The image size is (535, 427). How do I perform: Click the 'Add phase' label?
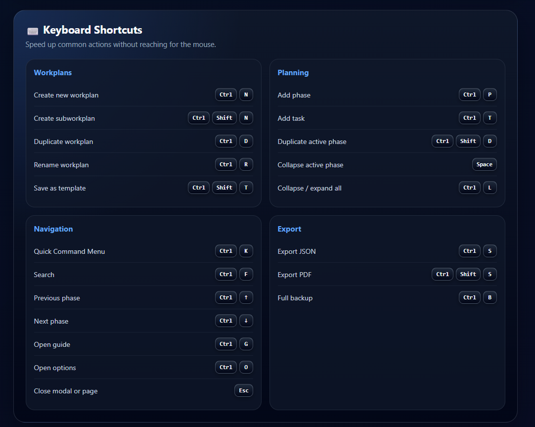click(294, 95)
